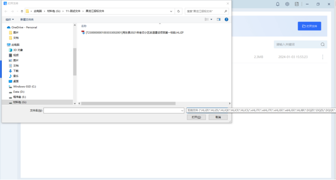This screenshot has width=336, height=180.
Task: Click the search magnifier in keyword box
Action: click(323, 44)
